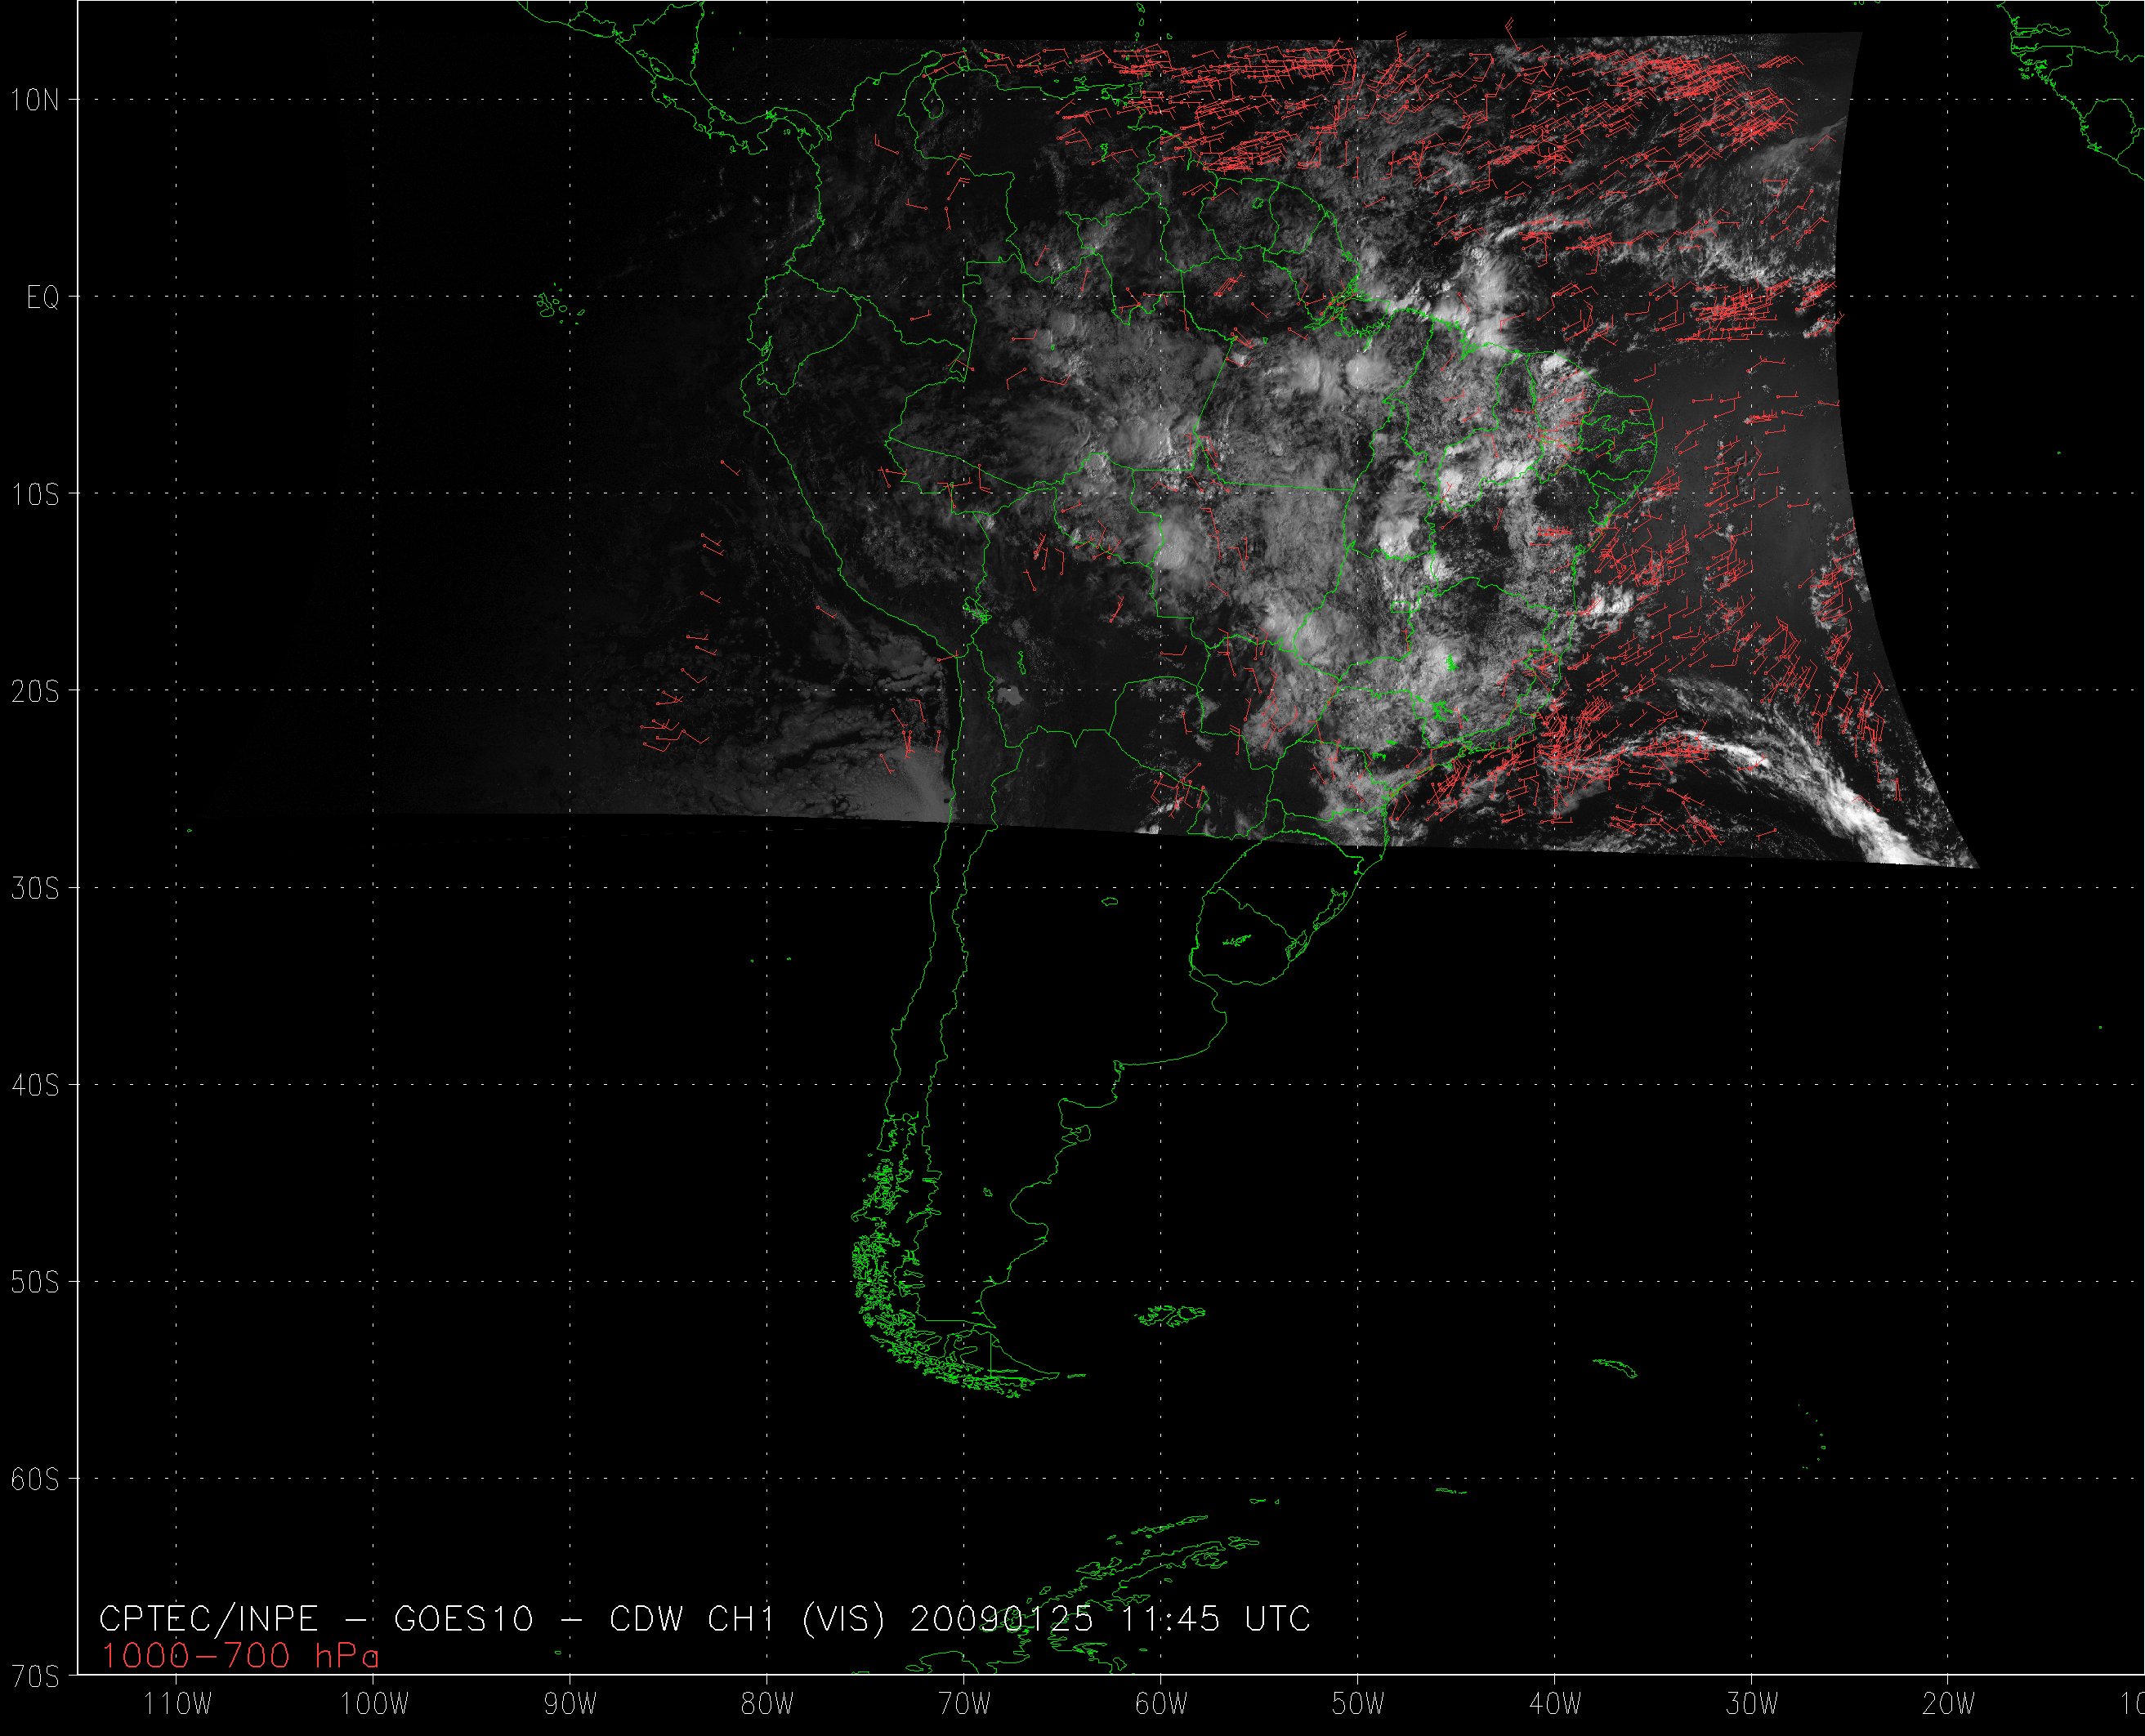Click the 110W longitude axis label
The height and width of the screenshot is (1736, 2145).
coord(177,1704)
